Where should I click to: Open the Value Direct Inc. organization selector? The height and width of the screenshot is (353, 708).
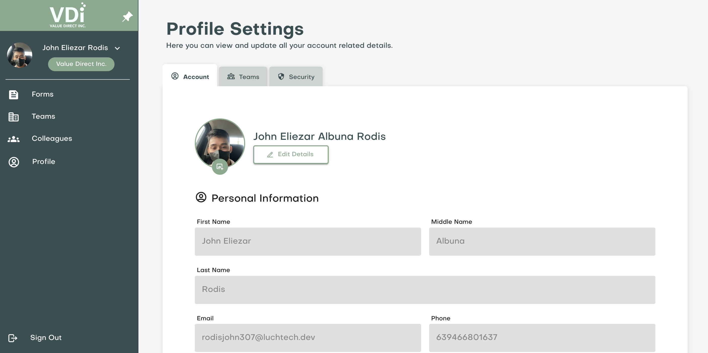click(81, 64)
